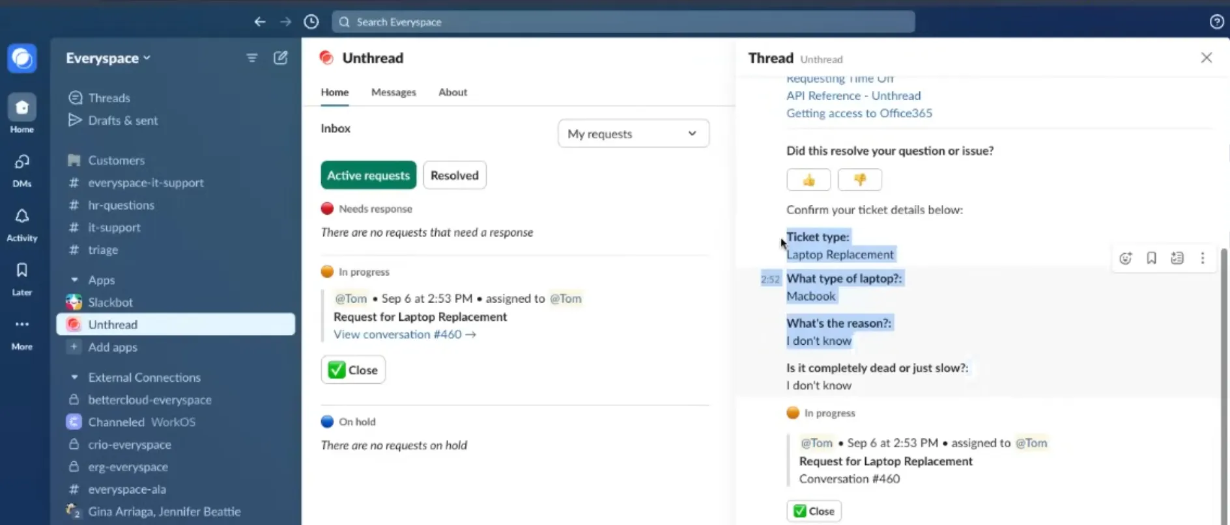
Task: Click the thumbs up response
Action: tap(808, 180)
